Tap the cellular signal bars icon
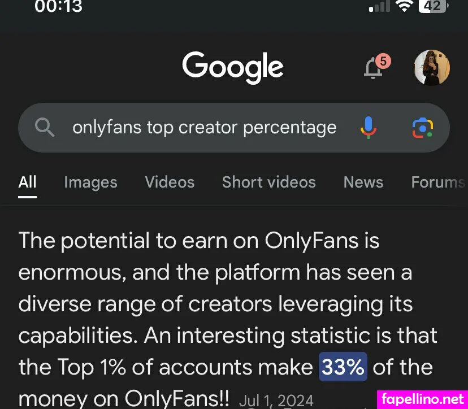 [x=379, y=7]
